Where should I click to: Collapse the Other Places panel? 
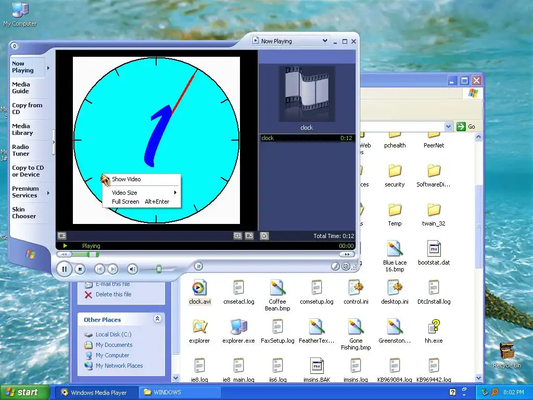[157, 319]
